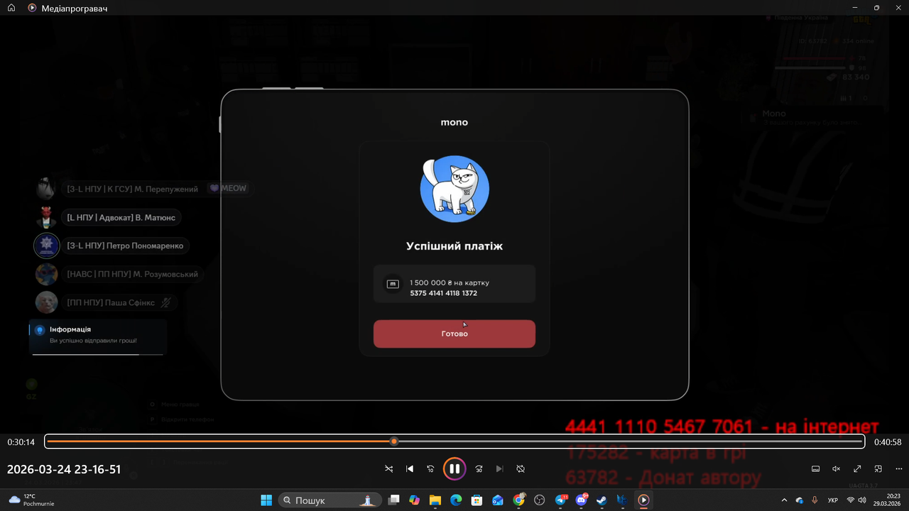Rewind the video by 10 seconds
This screenshot has height=511, width=909.
(x=430, y=469)
